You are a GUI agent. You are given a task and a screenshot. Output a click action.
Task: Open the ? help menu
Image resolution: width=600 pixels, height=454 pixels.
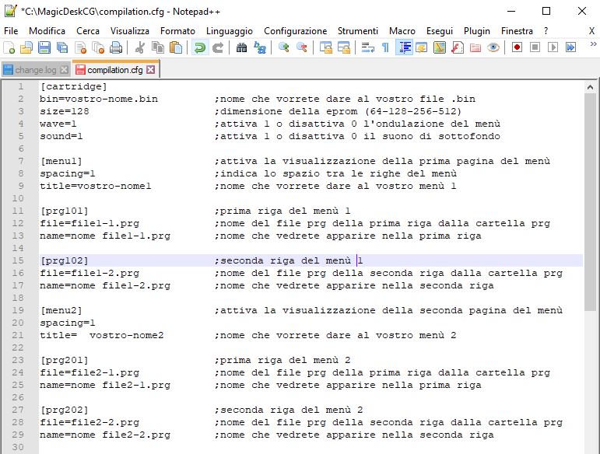pos(546,31)
